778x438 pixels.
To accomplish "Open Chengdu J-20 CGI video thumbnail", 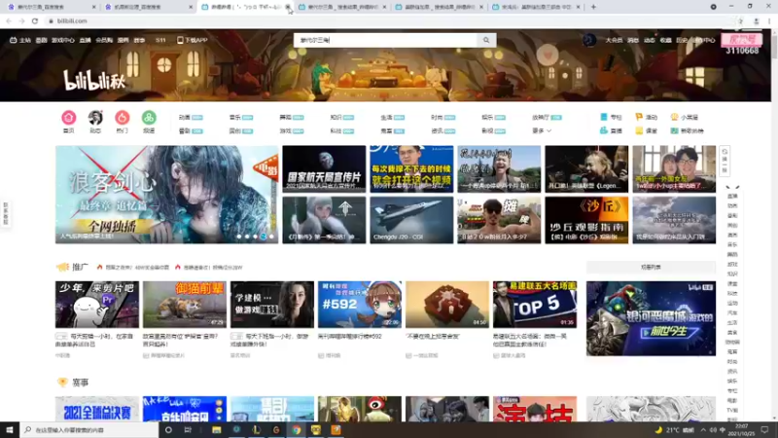I will click(x=411, y=220).
